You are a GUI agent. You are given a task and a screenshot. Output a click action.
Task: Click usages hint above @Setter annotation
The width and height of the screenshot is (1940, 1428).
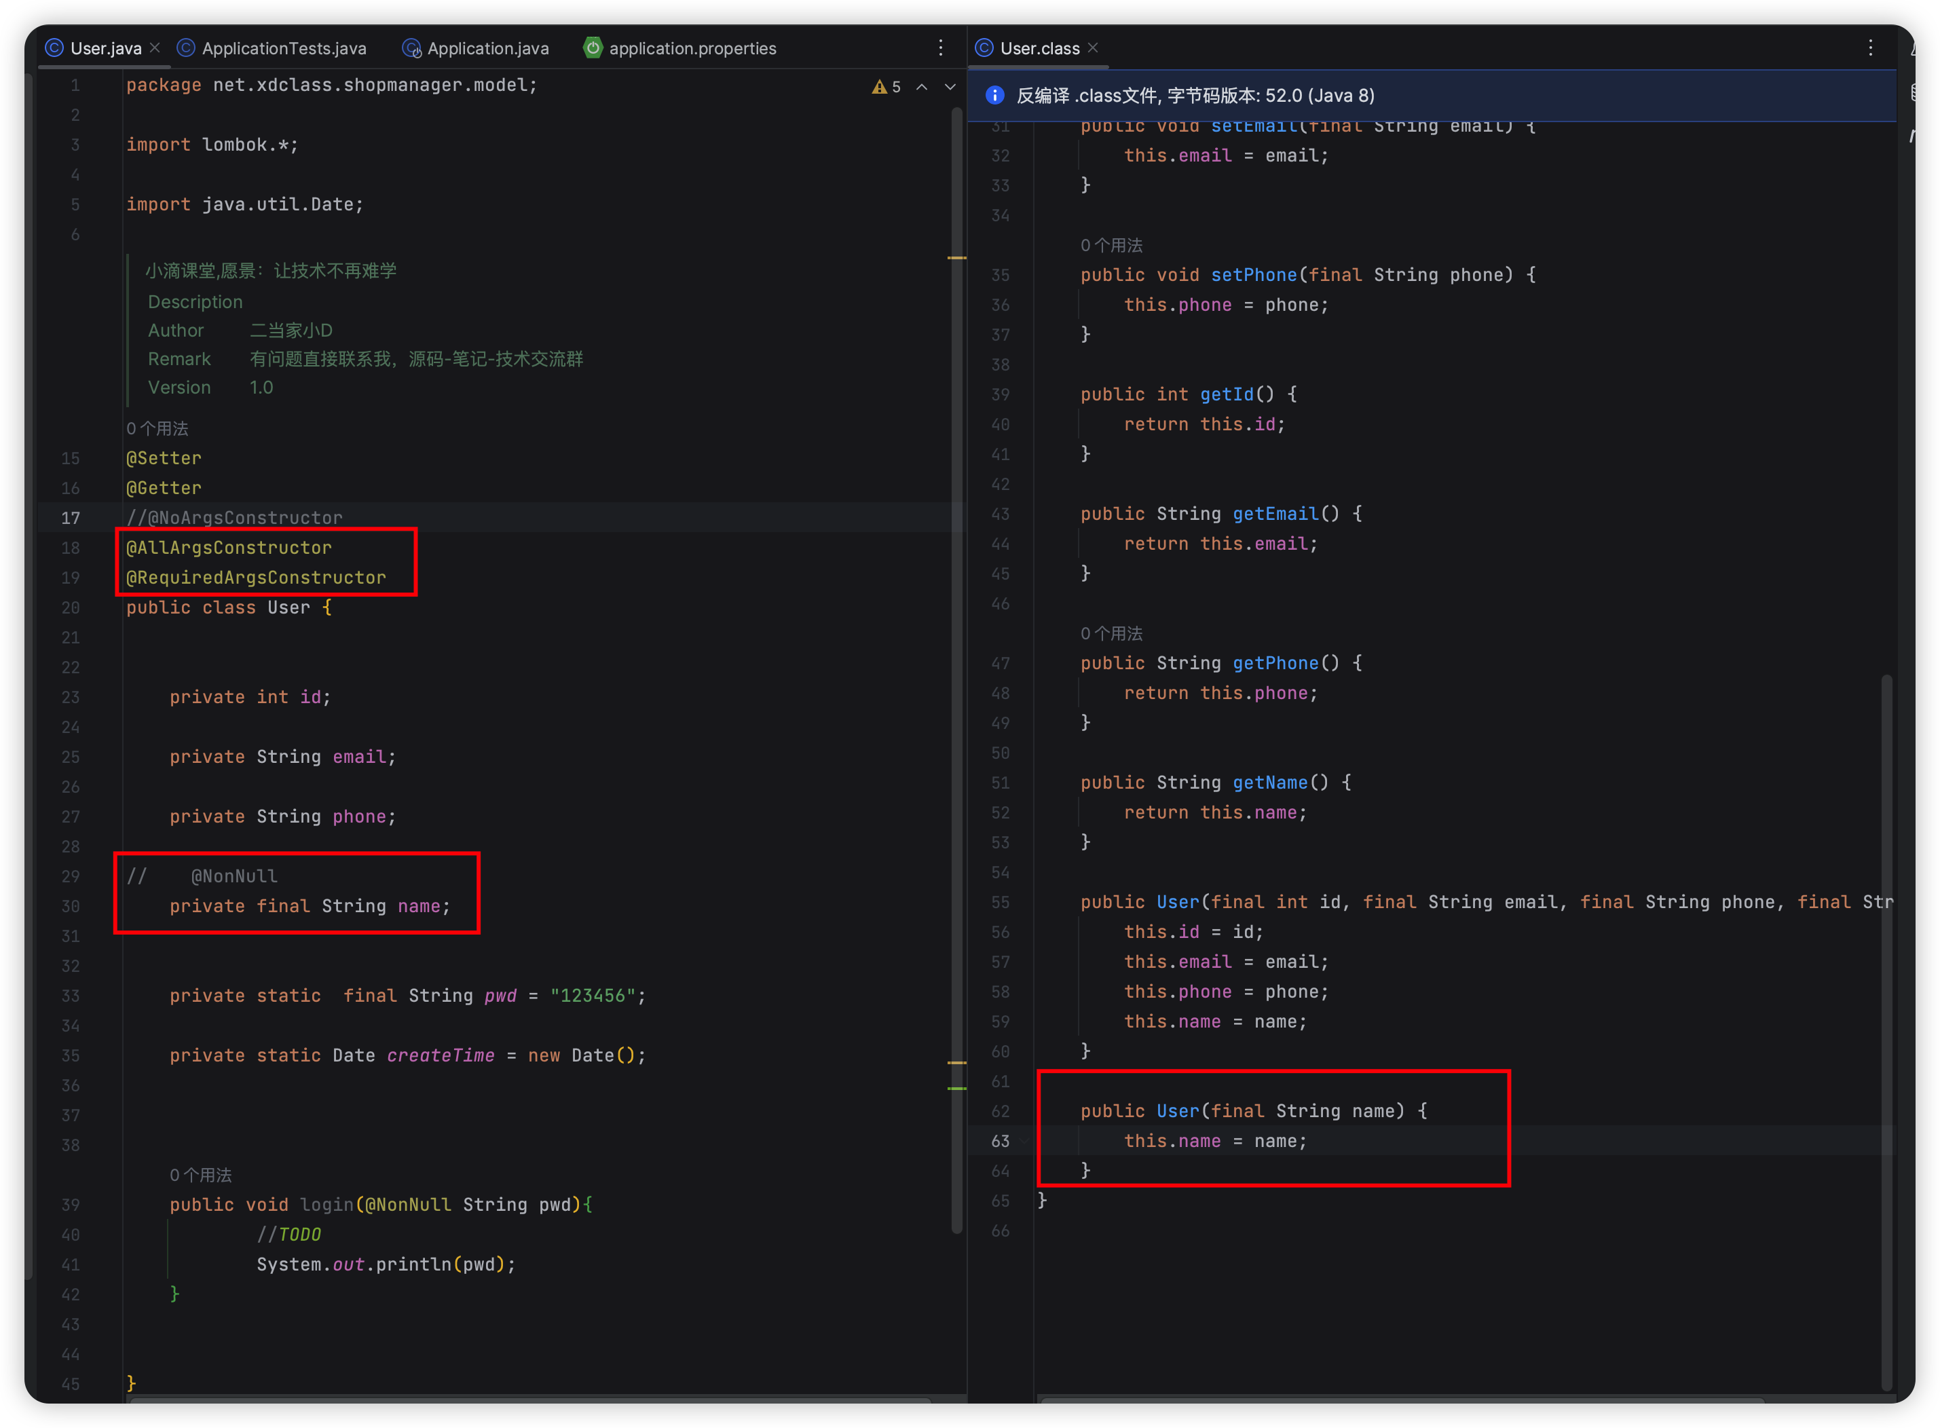click(157, 428)
